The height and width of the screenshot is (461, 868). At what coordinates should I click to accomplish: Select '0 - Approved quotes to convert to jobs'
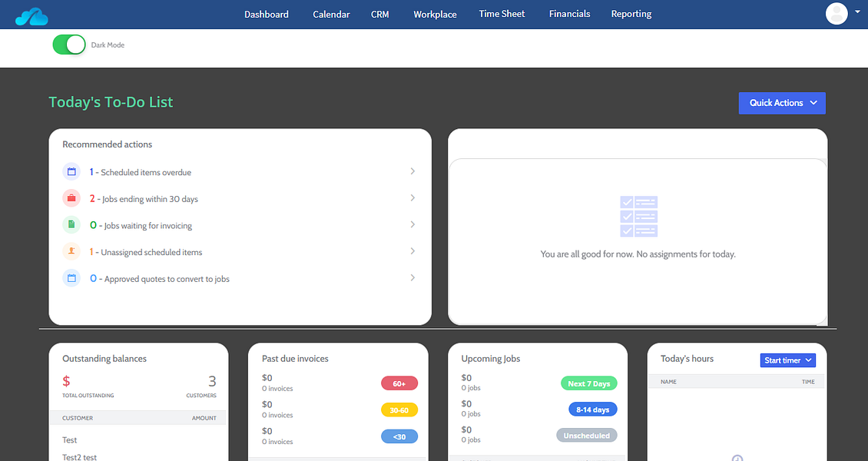tap(160, 278)
